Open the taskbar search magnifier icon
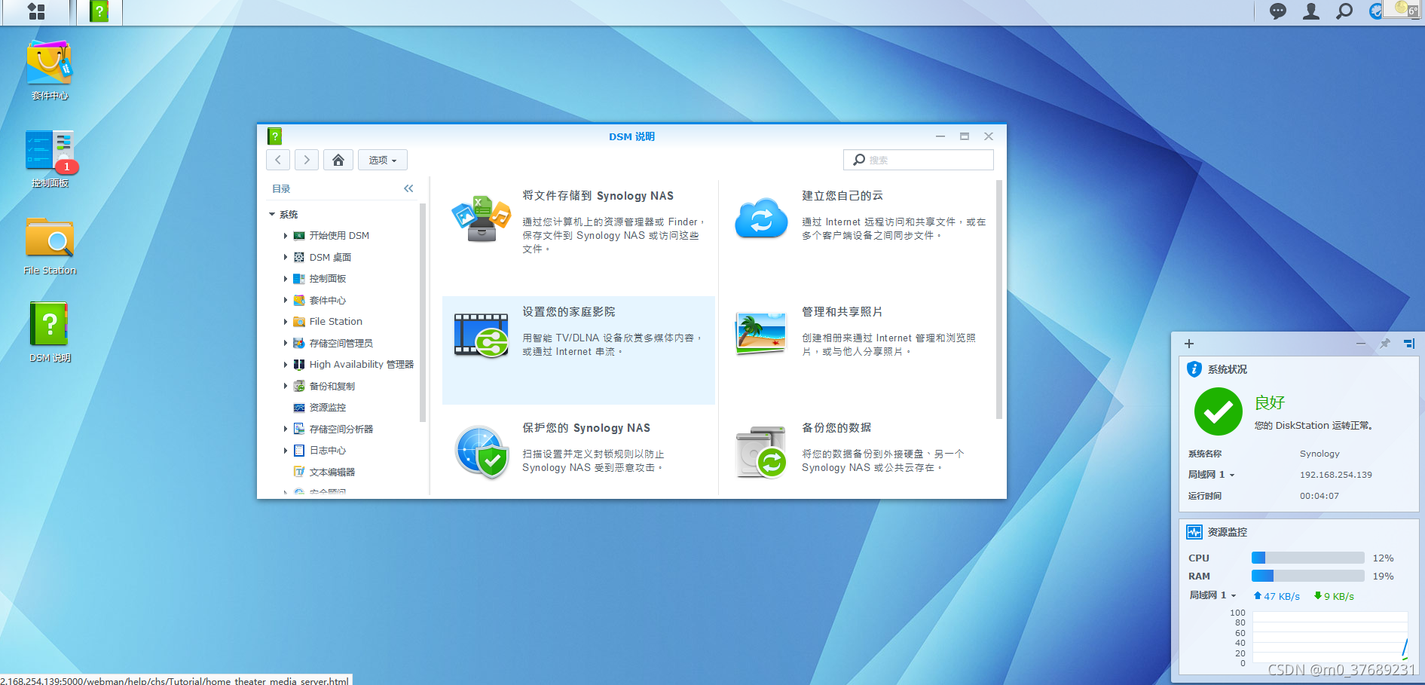1425x685 pixels. (x=1344, y=11)
